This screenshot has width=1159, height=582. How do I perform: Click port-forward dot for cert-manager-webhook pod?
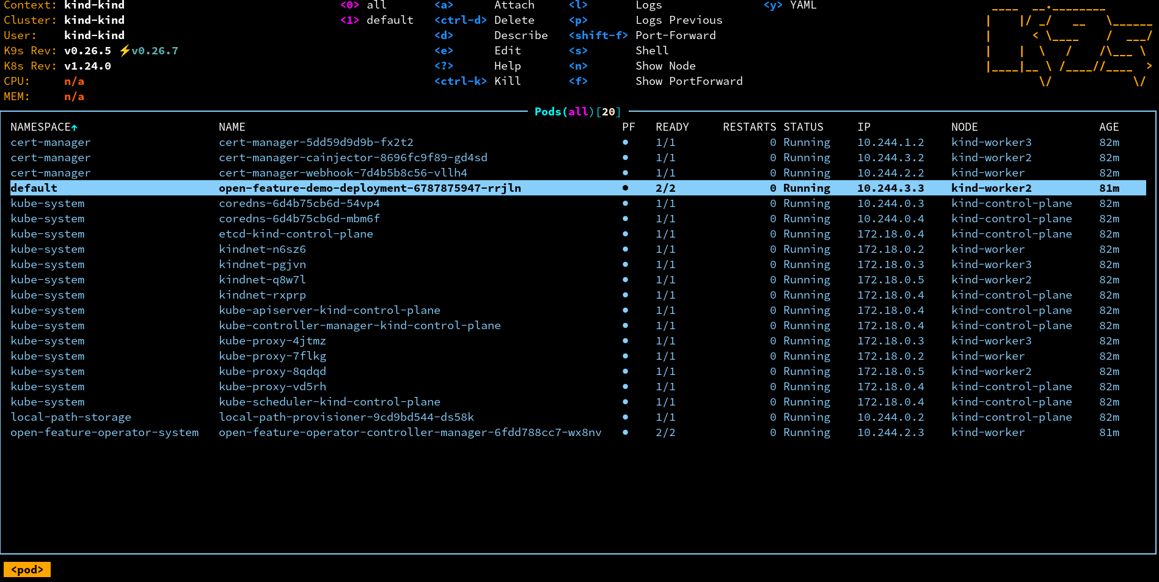(625, 173)
